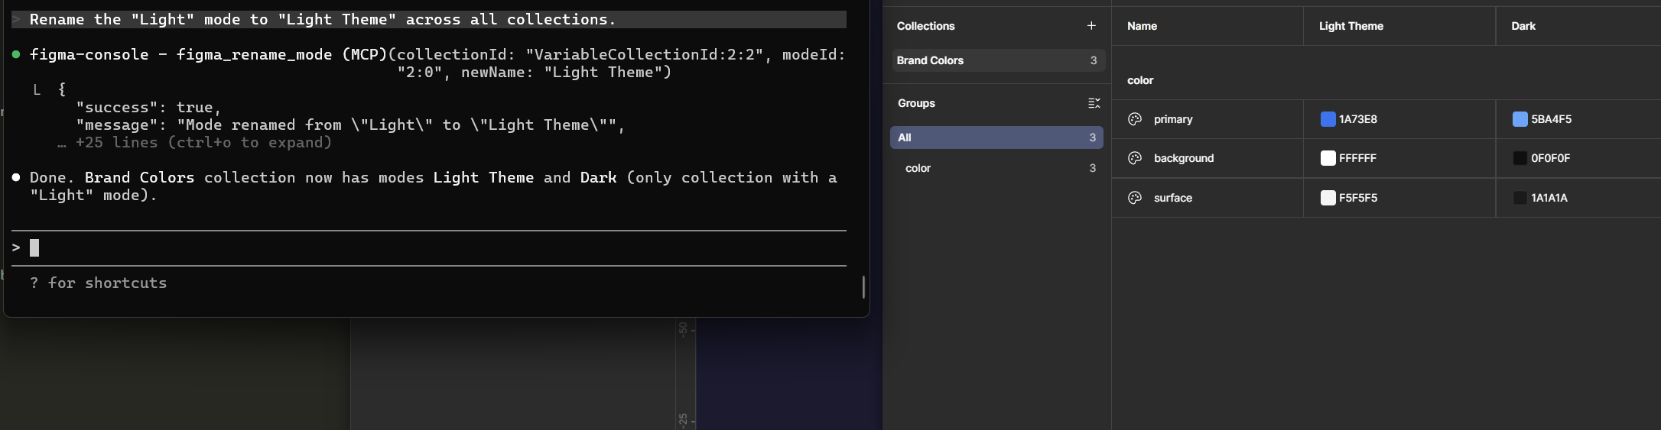Click the primary variable name
This screenshot has height=430, width=1661.
1173,119
